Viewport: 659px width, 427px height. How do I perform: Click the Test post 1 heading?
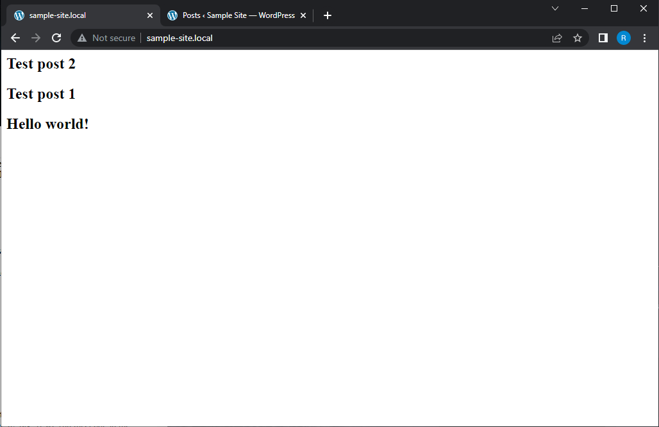[x=41, y=94]
